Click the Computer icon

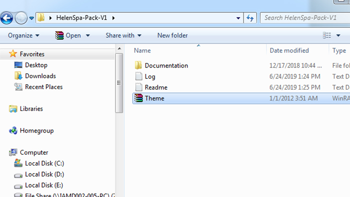coord(13,152)
